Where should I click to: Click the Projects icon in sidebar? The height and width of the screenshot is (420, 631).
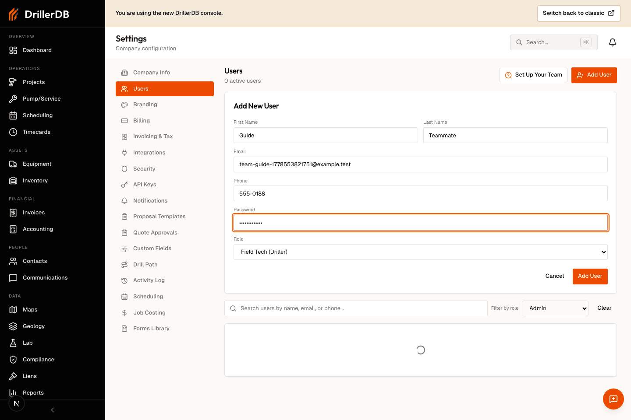13,82
